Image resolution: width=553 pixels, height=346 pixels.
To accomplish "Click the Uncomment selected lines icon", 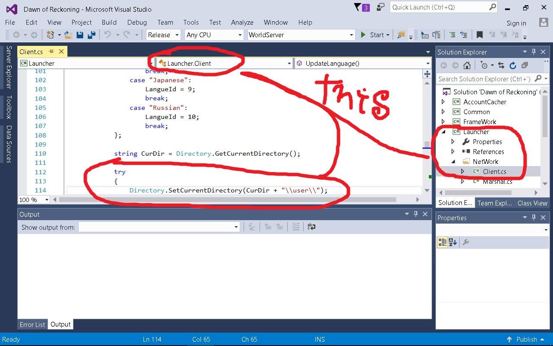I will [x=464, y=35].
